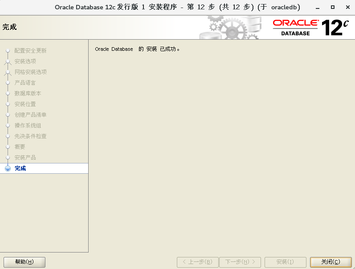Click the disabled 下一步(N) next button
355x269 pixels.
pyautogui.click(x=240, y=262)
